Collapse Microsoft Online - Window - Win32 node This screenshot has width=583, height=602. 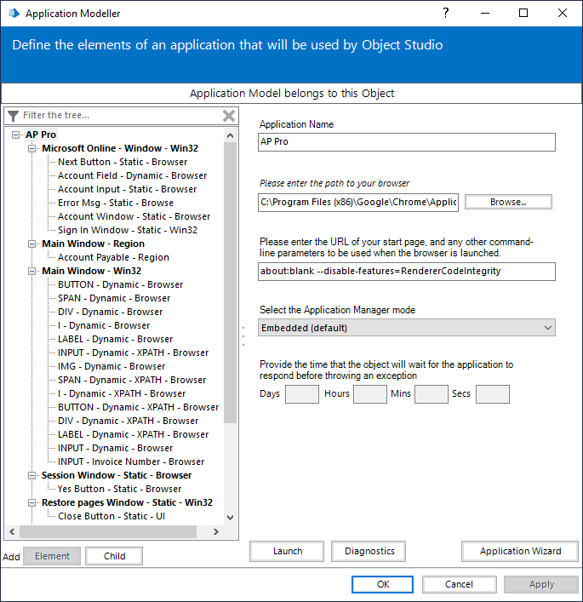pos(31,148)
